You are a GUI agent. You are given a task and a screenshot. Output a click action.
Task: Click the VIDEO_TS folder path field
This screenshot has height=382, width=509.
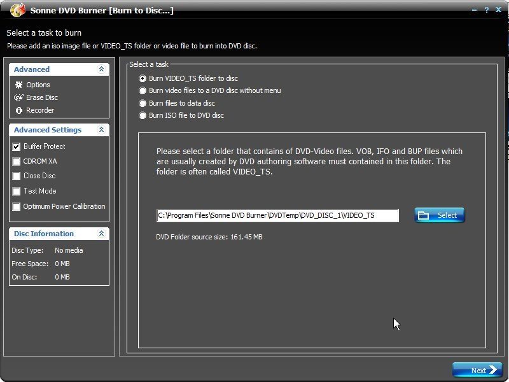click(277, 215)
